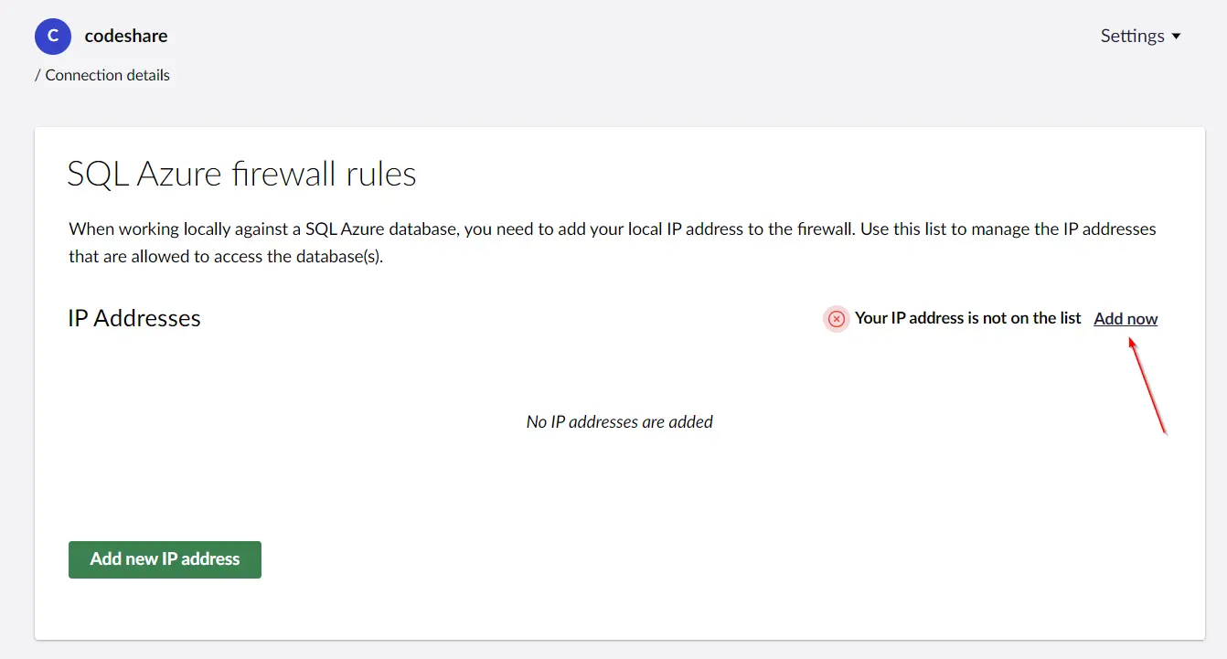Click the slash separator before Connection details
The width and height of the screenshot is (1227, 659).
click(x=37, y=75)
